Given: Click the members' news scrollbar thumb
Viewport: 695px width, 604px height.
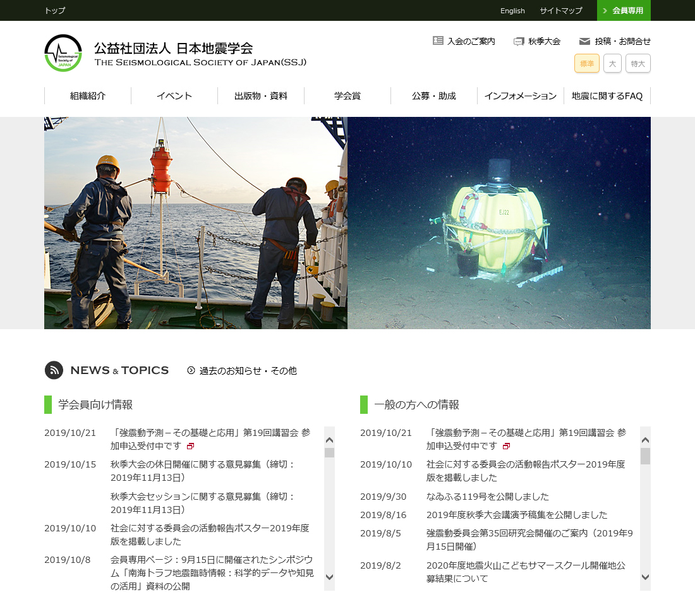Looking at the screenshot, I should click(329, 452).
